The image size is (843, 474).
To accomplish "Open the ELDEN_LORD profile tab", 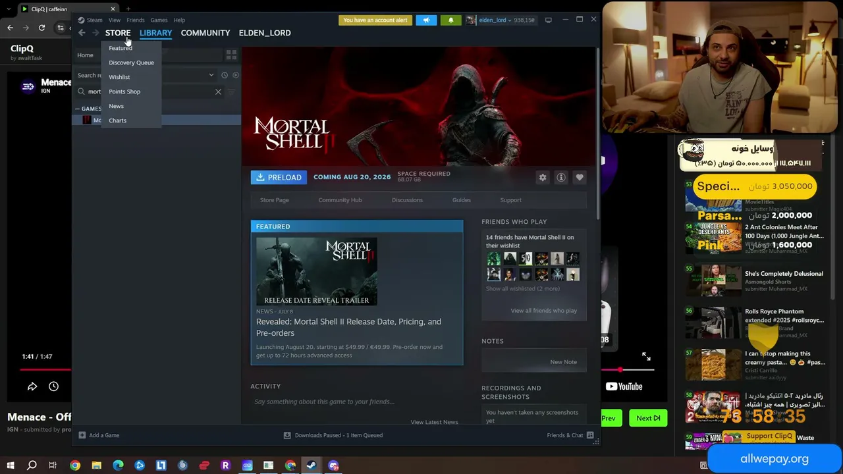I will coord(265,33).
